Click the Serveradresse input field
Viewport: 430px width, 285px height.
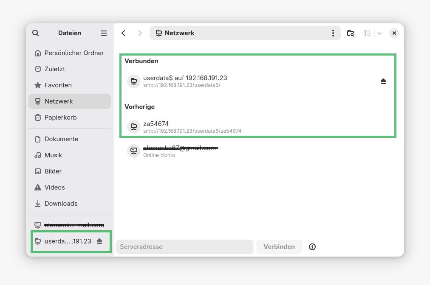[184, 247]
